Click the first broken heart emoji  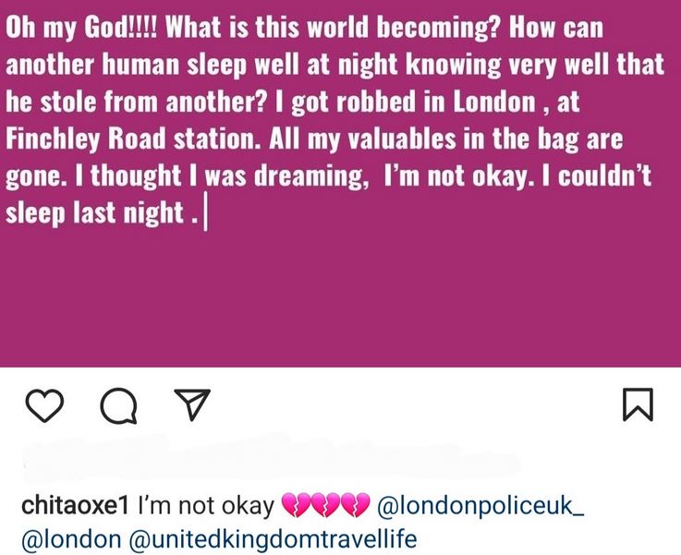point(296,506)
